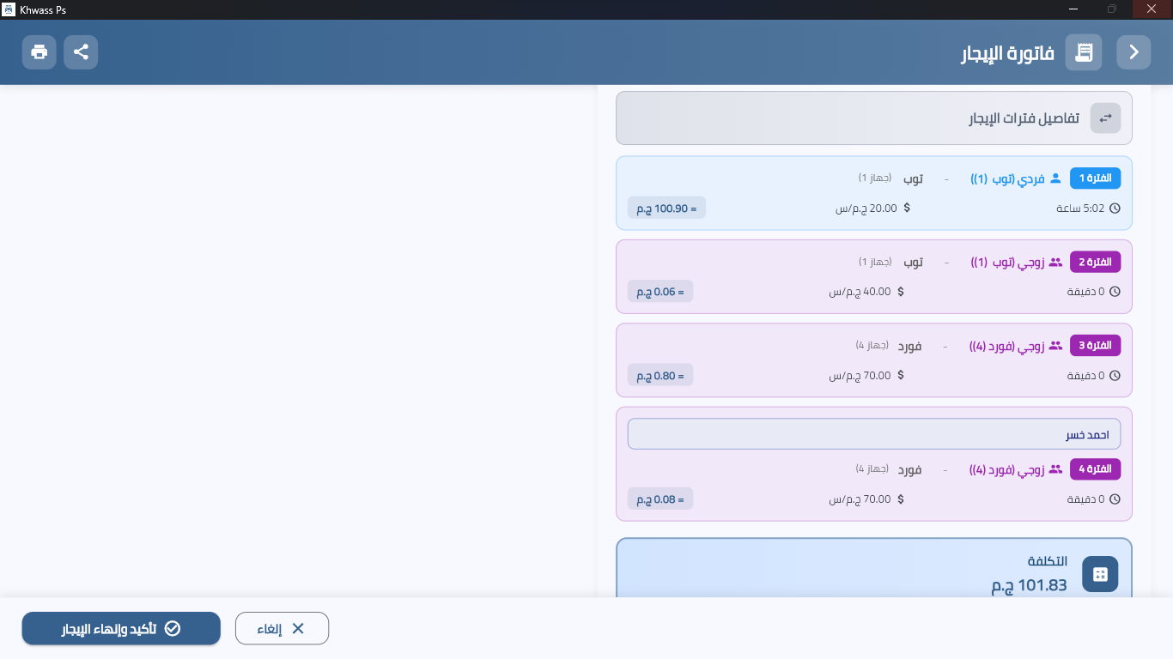
Task: Collapse the تفاصيل فترات الإيجار header
Action: pyautogui.click(x=874, y=118)
